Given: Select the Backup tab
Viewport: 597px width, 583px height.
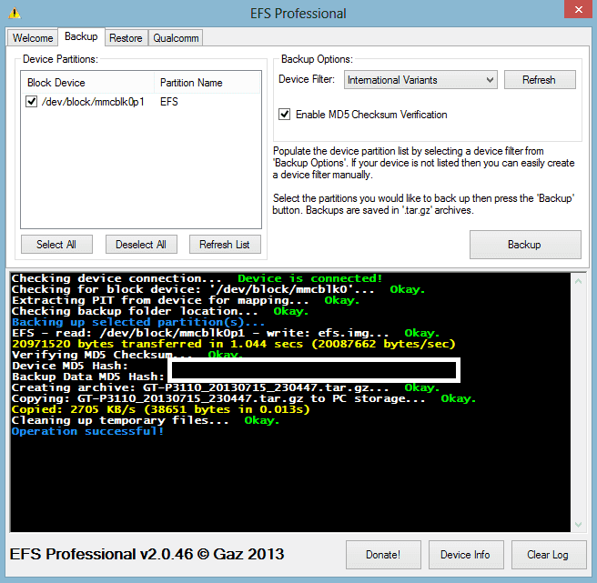Looking at the screenshot, I should click(x=81, y=36).
